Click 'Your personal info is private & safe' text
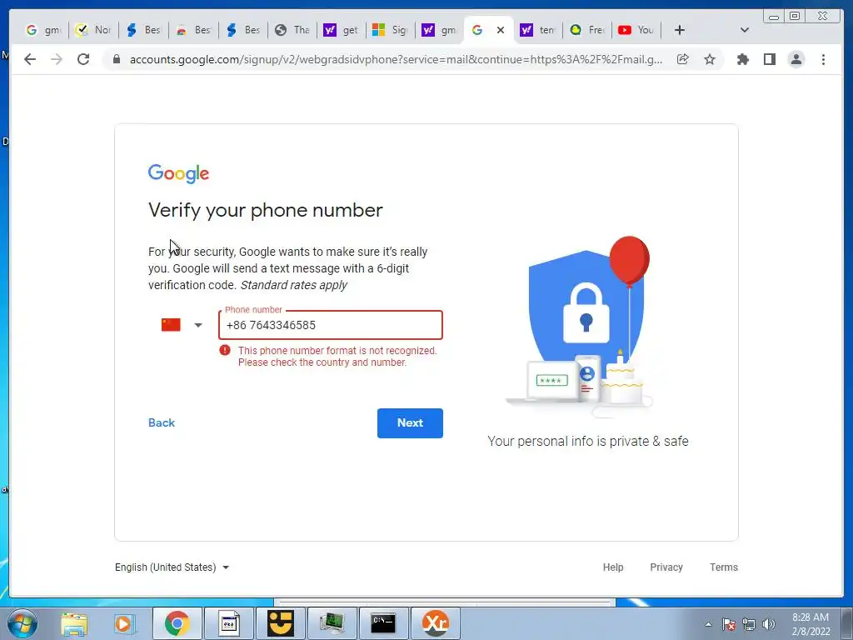Screen dimensions: 853x640 click(x=587, y=442)
